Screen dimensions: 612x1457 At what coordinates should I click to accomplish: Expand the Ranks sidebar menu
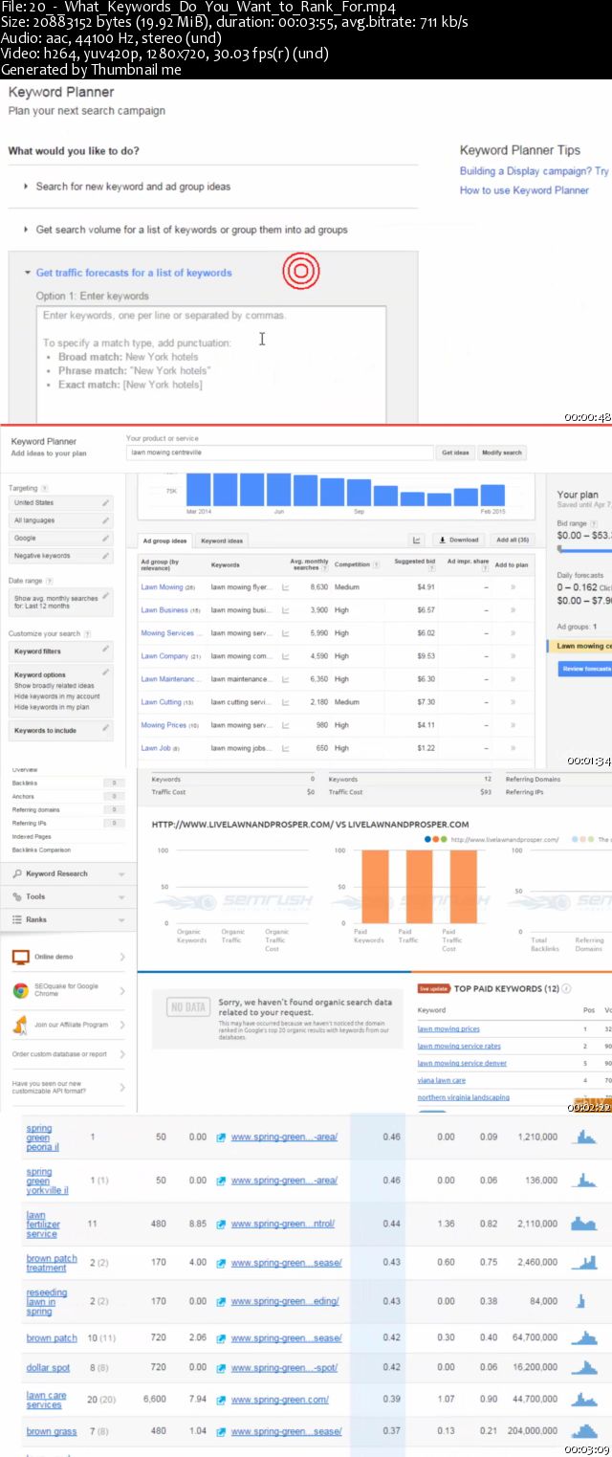(121, 920)
